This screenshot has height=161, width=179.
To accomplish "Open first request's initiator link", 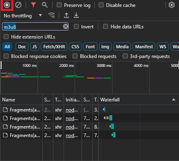I will (x=72, y=110).
